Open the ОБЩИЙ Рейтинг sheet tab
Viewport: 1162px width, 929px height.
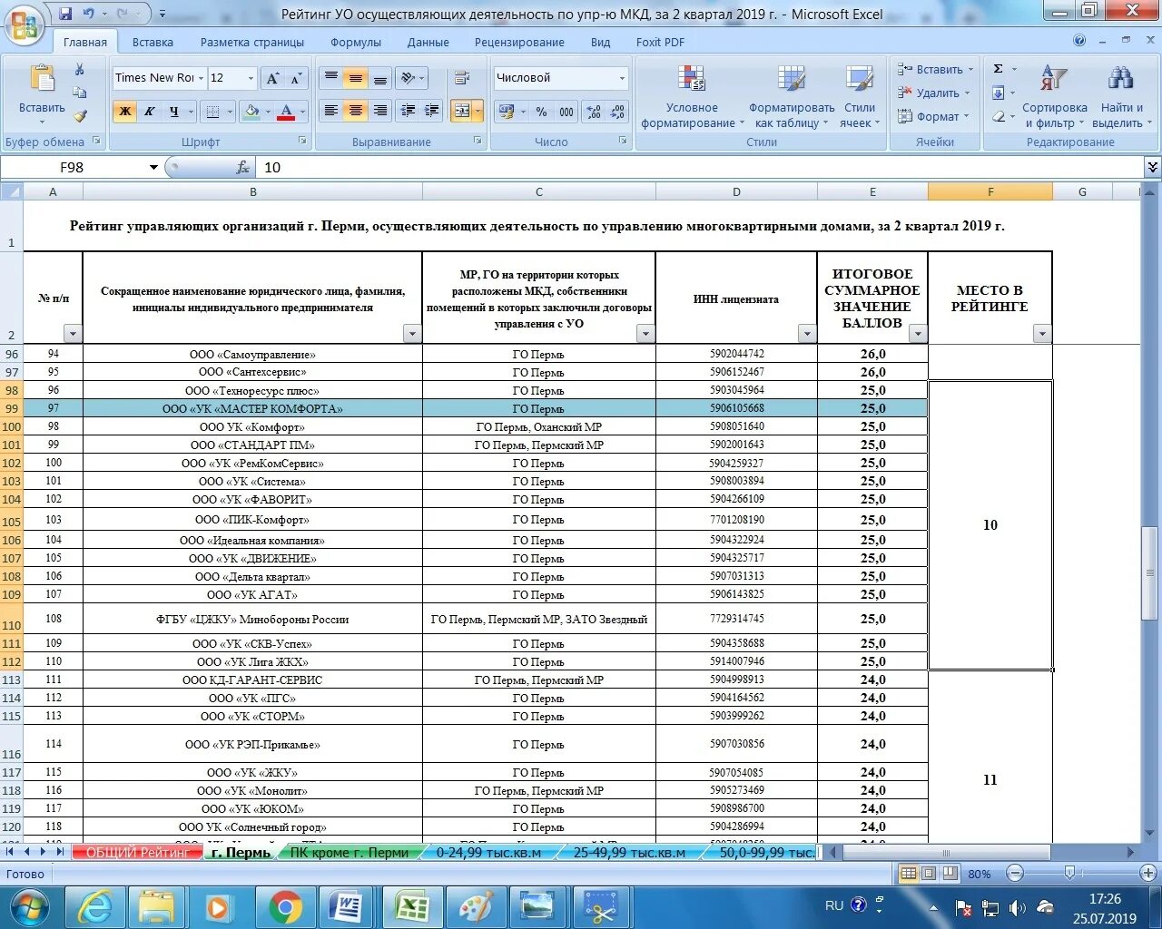click(x=137, y=853)
